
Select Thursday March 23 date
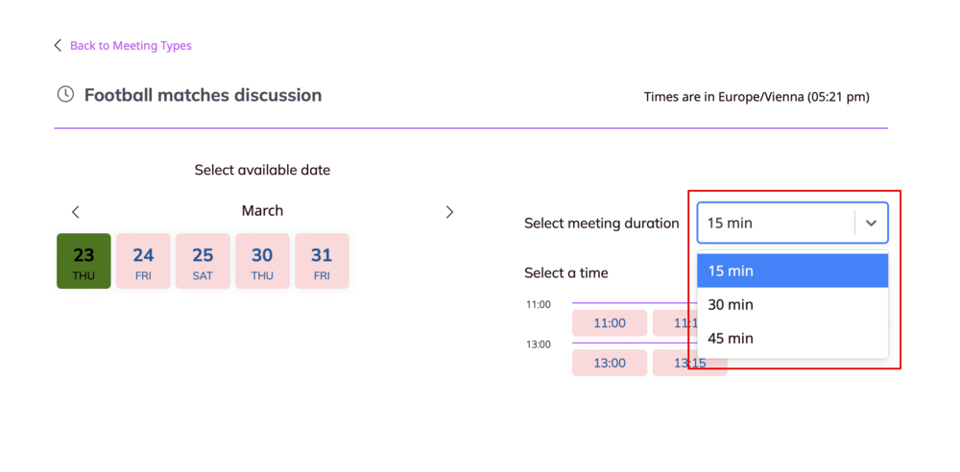84,261
